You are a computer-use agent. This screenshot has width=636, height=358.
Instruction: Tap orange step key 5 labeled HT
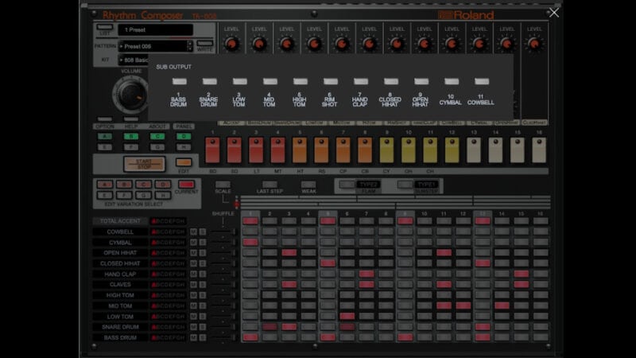300,150
